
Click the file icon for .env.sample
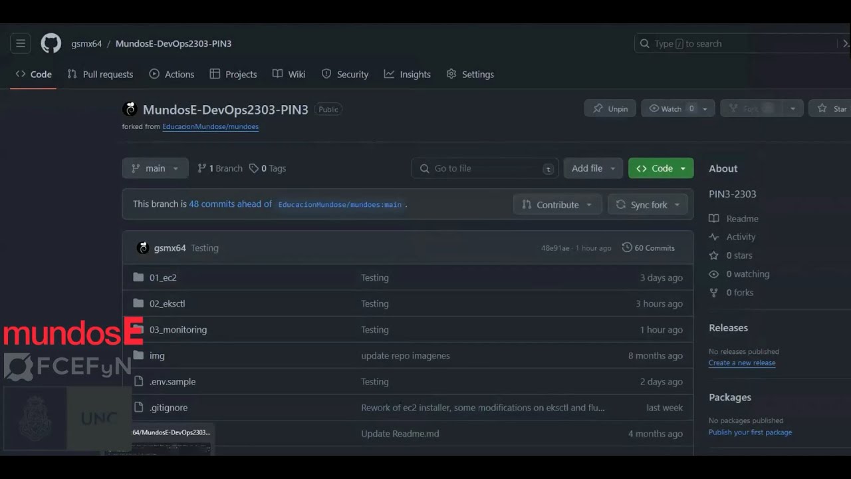click(138, 381)
